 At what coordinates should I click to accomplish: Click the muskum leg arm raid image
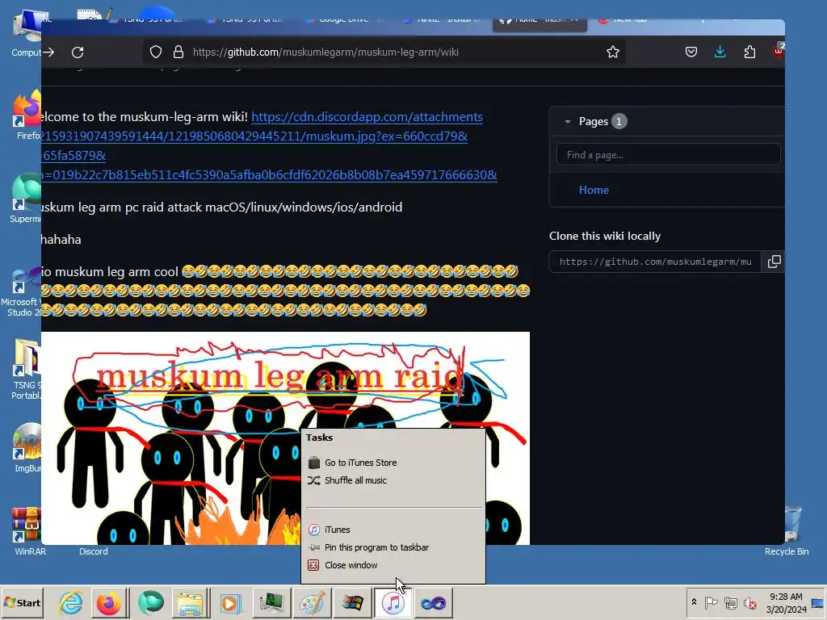click(285, 438)
